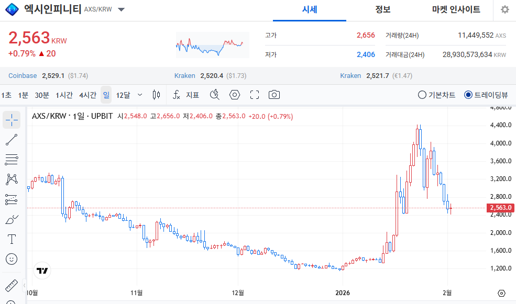Switch to the 마켓 인사이트 tab
This screenshot has height=304, width=516.
[456, 10]
